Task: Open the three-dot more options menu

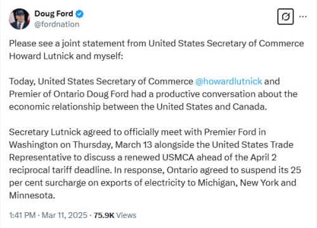Action: (x=303, y=16)
